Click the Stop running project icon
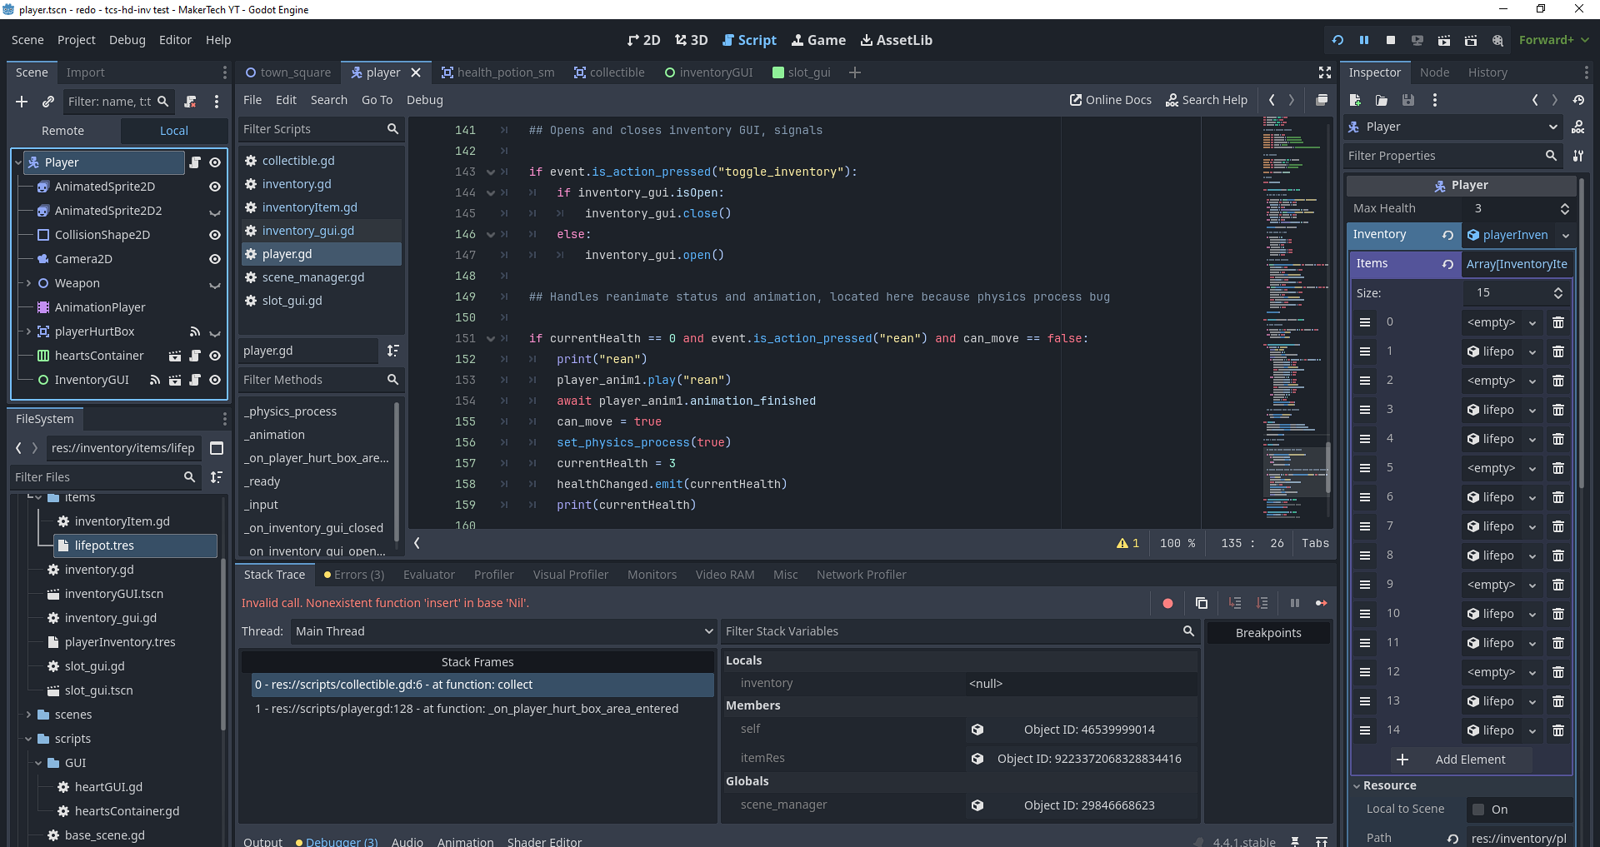Screen dimensions: 1600x847 coord(1391,40)
